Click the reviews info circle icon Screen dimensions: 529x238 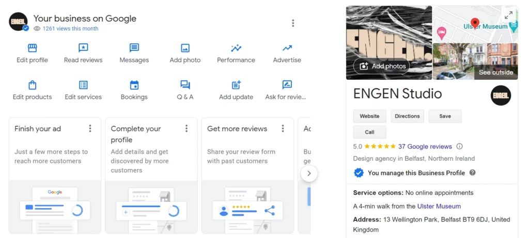coord(459,146)
